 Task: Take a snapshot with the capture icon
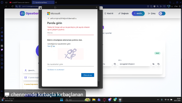[x=151, y=7]
